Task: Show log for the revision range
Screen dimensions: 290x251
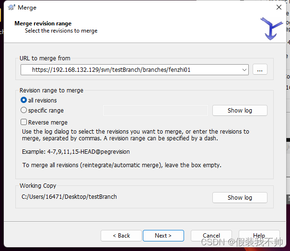Action: 240,111
